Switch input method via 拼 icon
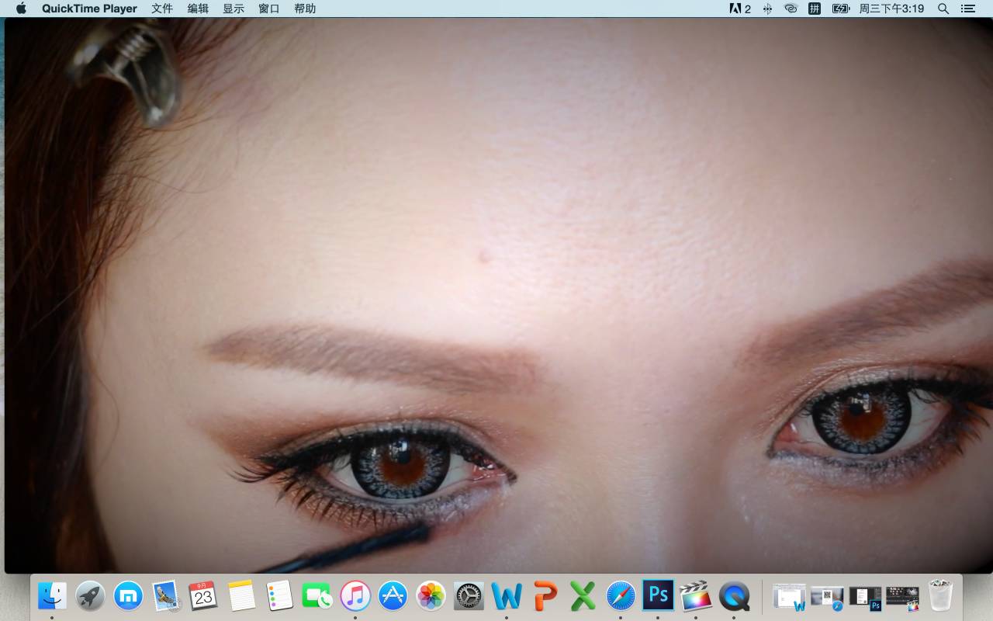The width and height of the screenshot is (993, 621). click(815, 9)
